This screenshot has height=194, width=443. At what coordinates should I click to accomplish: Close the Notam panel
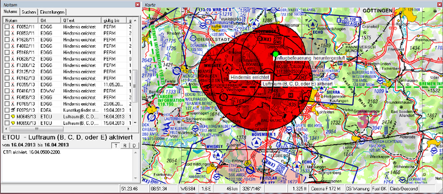pyautogui.click(x=137, y=5)
